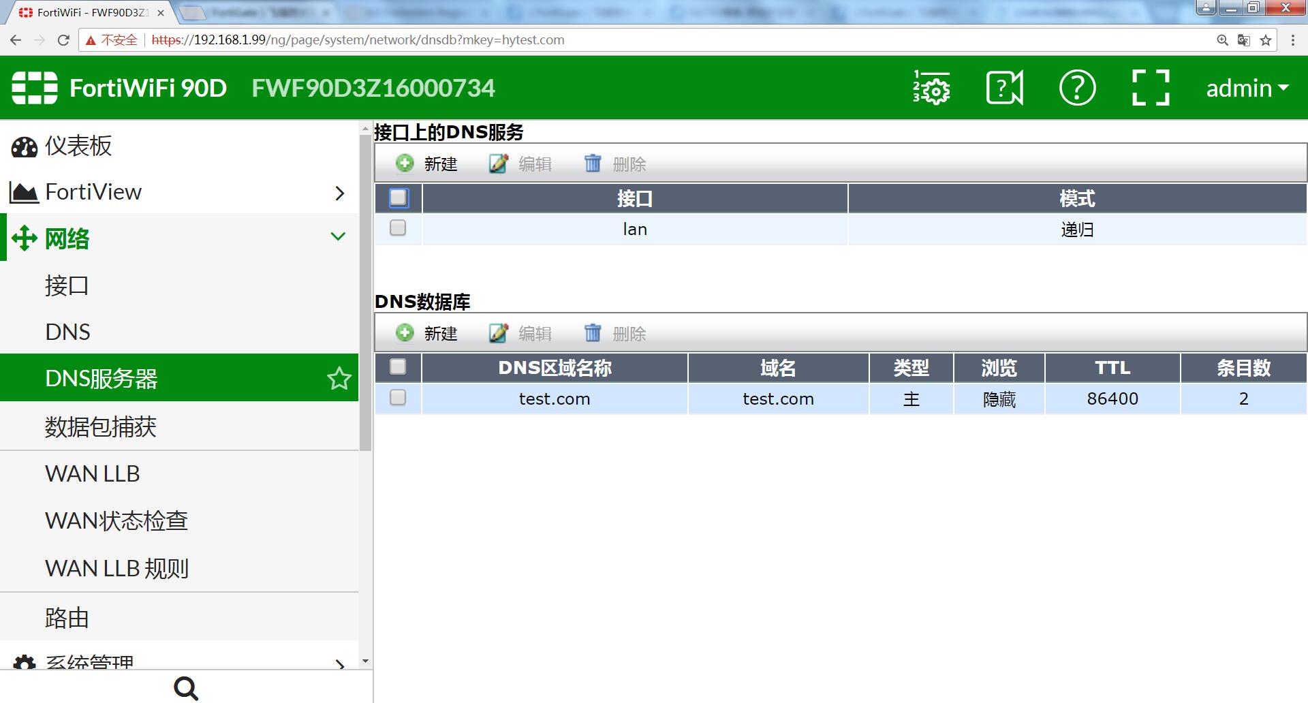Screen dimensions: 1308x703
Task: Select the lan interface cell
Action: pos(635,229)
